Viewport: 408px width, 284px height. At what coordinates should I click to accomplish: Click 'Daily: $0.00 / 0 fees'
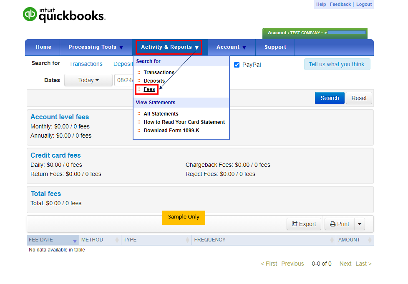(56, 165)
